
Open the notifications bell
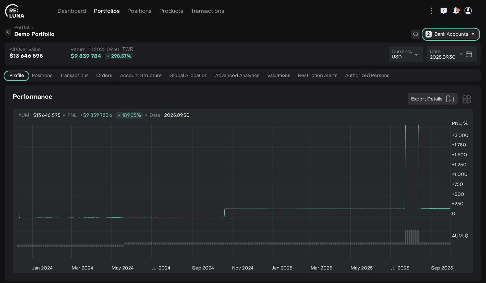456,11
